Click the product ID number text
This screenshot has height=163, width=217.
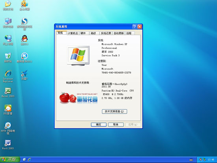point(116,73)
